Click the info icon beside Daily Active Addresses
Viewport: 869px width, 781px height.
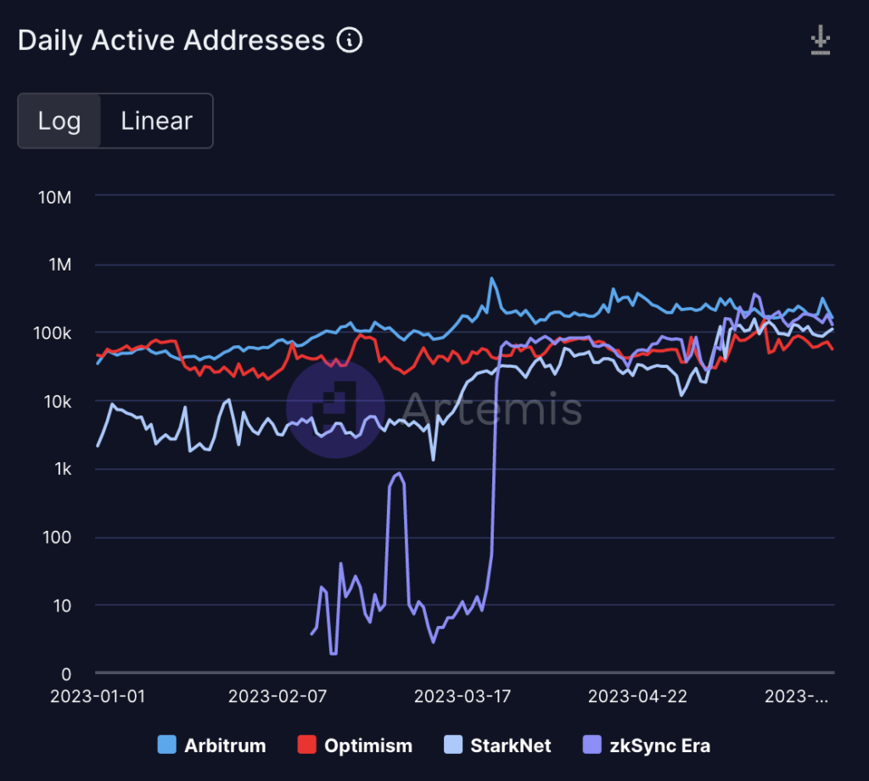(350, 41)
